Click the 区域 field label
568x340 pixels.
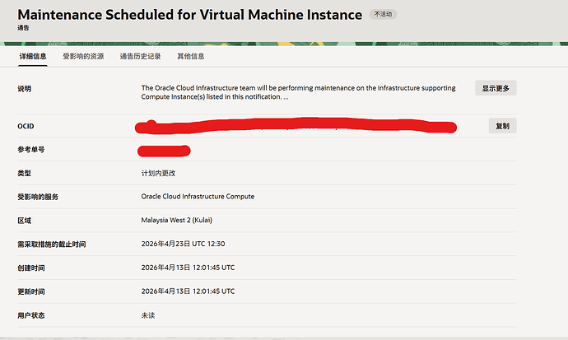24,221
